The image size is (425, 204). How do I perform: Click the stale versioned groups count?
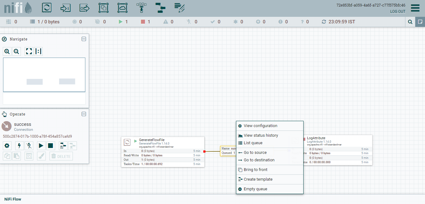(261, 22)
